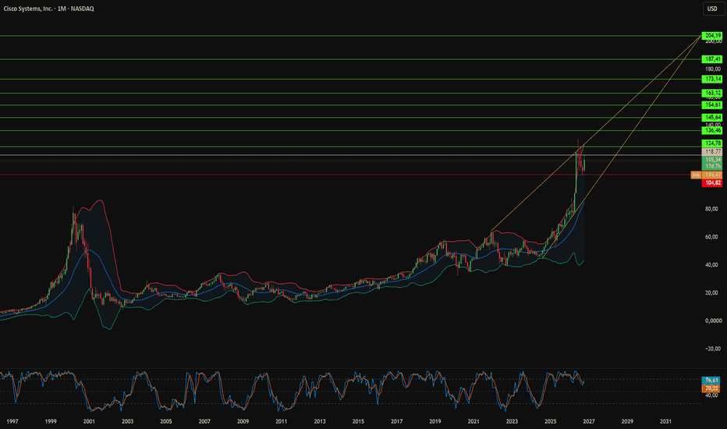Screen dimensions: 727x429
Task: Click the 60,00 price axis tick
Action: (711, 237)
